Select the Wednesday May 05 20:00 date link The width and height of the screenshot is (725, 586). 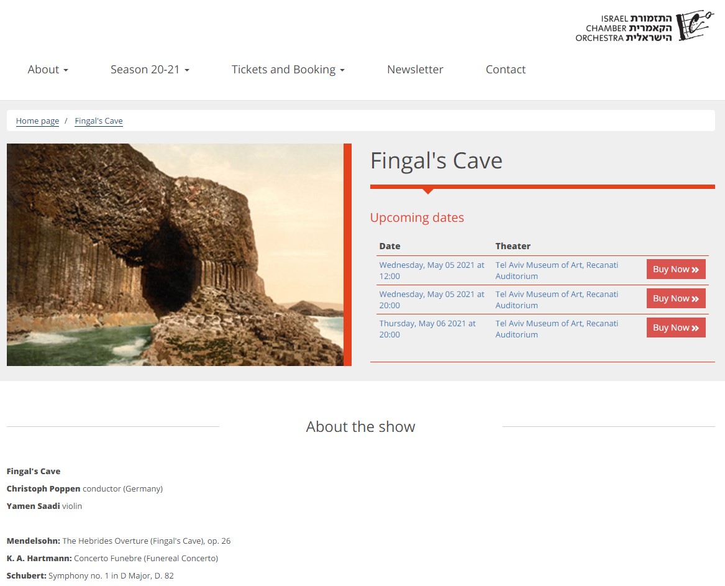point(431,300)
